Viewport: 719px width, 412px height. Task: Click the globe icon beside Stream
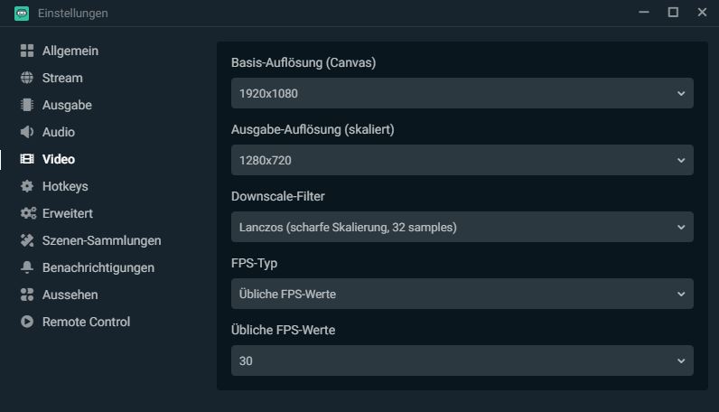(x=27, y=79)
